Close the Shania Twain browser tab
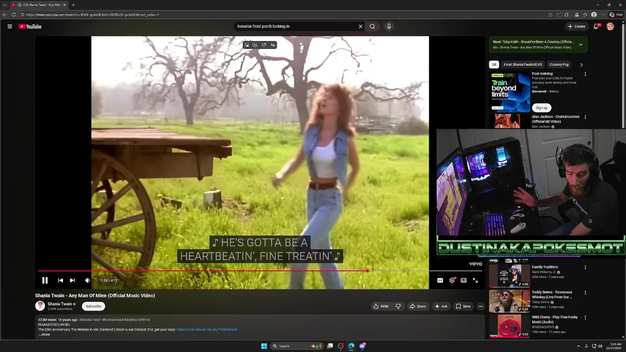The width and height of the screenshot is (626, 352). coord(64,5)
